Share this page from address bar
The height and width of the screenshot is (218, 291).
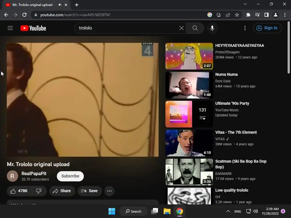point(228,15)
